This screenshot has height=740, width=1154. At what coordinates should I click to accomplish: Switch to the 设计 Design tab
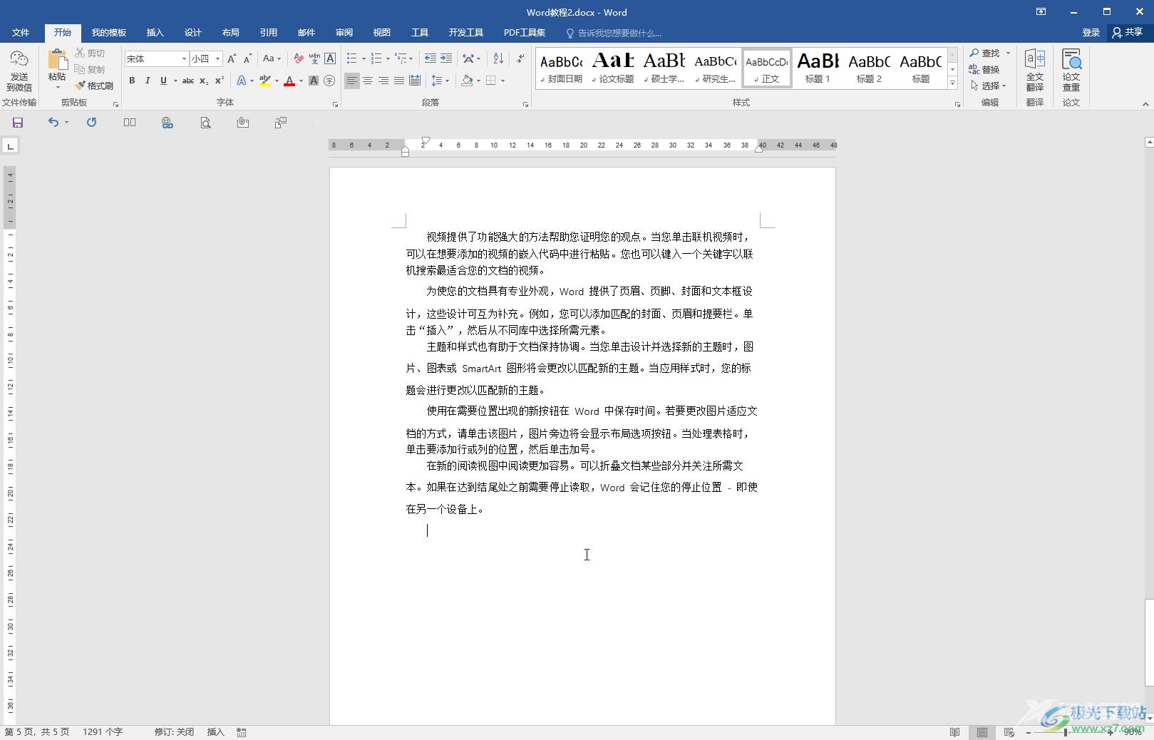(192, 33)
